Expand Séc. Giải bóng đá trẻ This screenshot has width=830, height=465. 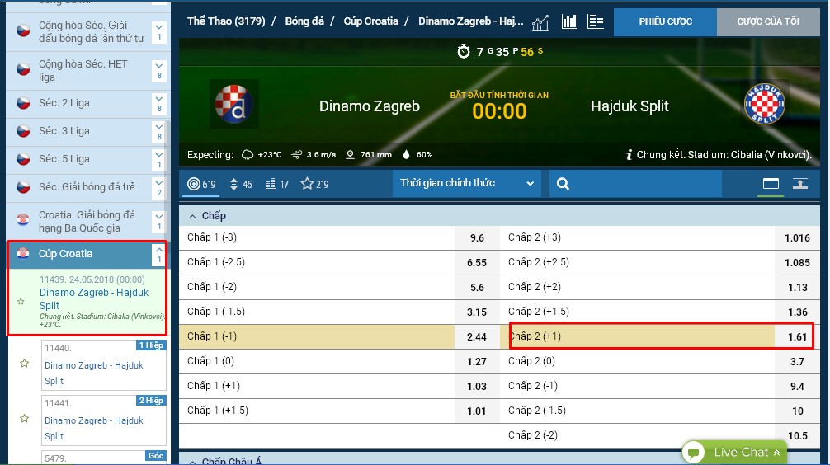[158, 187]
